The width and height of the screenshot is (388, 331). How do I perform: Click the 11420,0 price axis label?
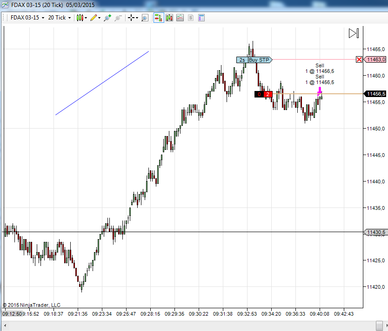click(x=375, y=287)
